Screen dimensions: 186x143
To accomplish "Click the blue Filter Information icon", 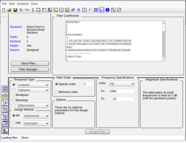I will (x=108, y=10).
